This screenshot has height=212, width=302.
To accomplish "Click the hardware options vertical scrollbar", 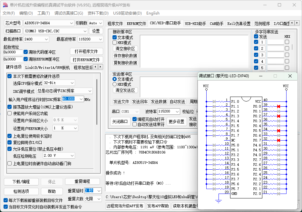I will tap(97, 102).
